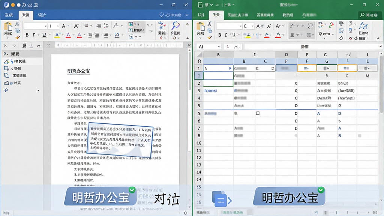
Task: Click the Cut scissors in the document window
Action: click(17, 24)
